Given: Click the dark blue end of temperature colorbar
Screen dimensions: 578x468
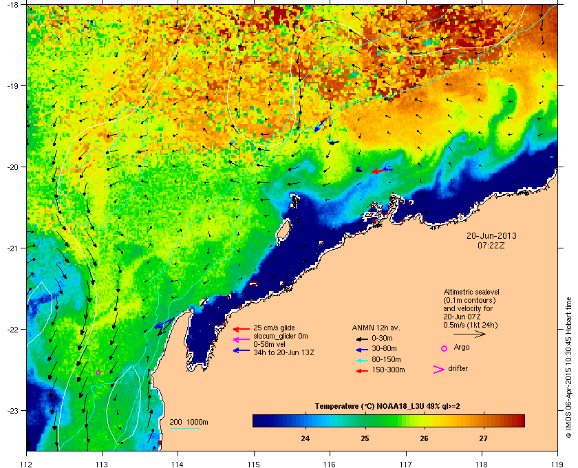Looking at the screenshot, I should [x=258, y=421].
